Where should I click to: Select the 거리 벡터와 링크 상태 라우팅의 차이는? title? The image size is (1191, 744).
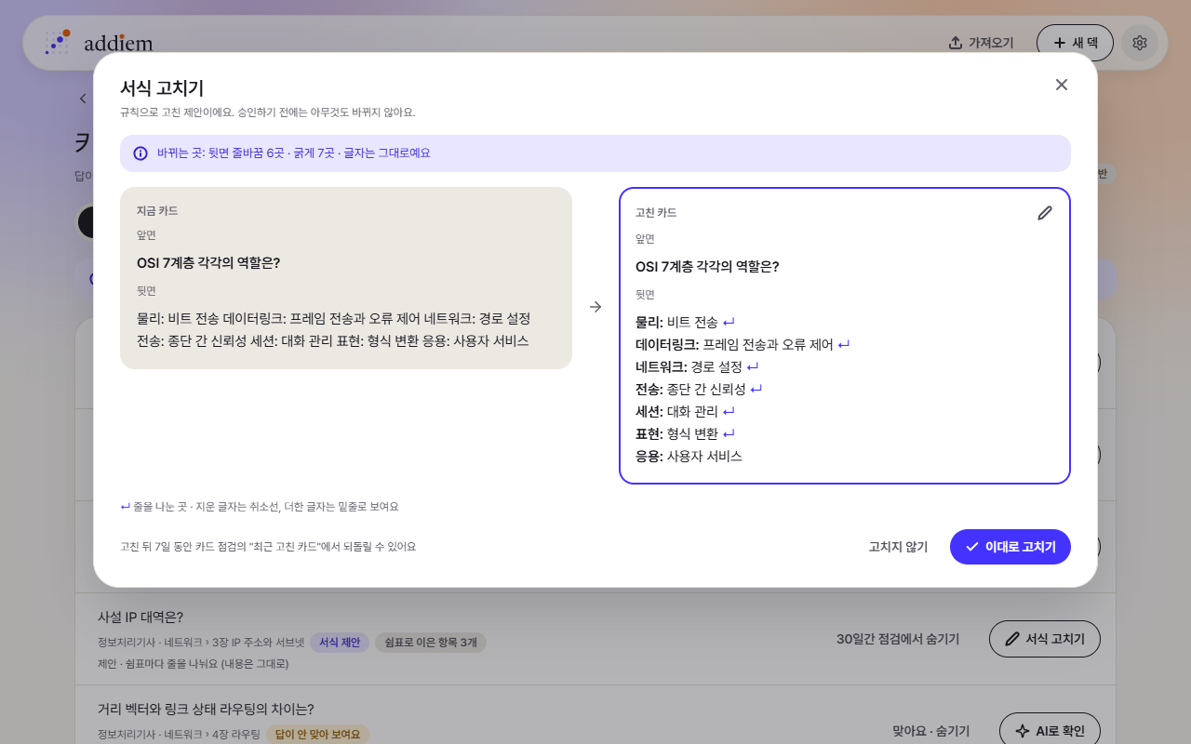206,710
